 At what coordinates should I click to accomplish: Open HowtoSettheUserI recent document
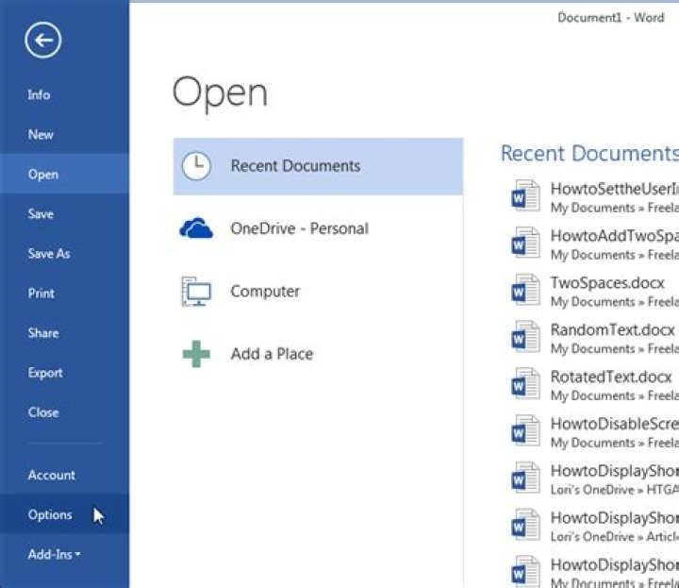coord(590,196)
